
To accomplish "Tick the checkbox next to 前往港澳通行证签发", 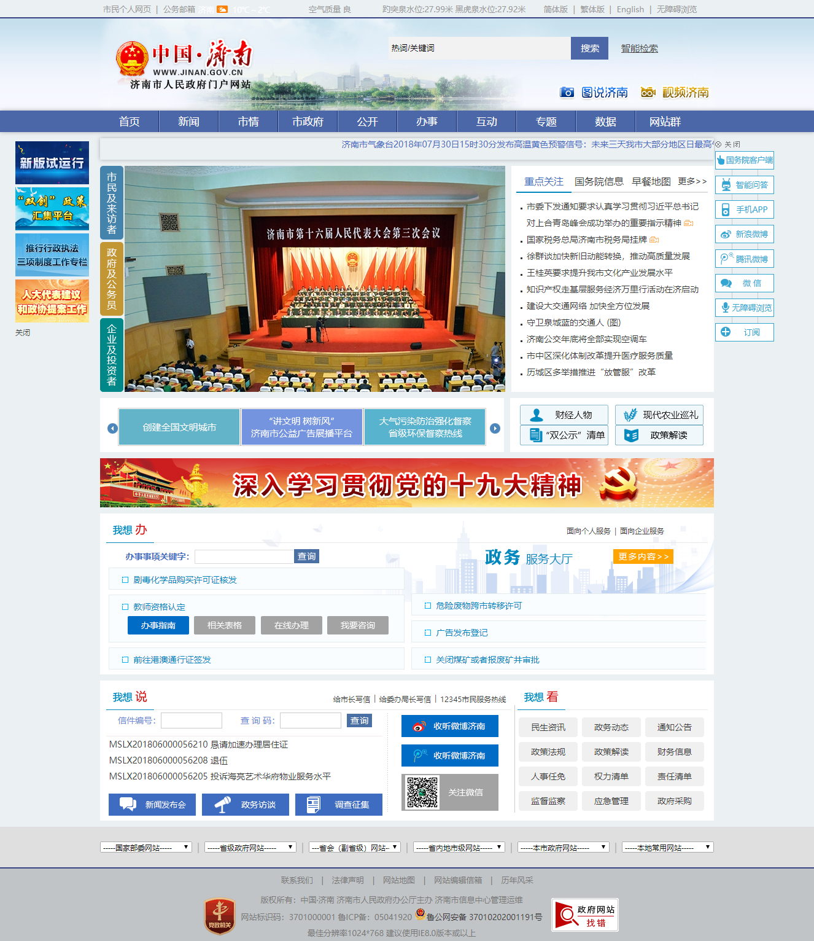I will coord(125,660).
